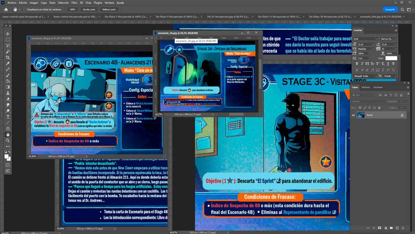
Task: Toggle underline in Carácter panel
Action: point(388,64)
